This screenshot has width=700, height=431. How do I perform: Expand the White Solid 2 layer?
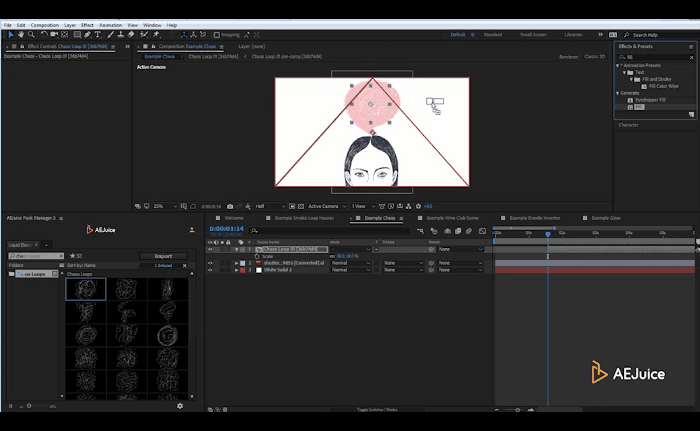point(237,270)
